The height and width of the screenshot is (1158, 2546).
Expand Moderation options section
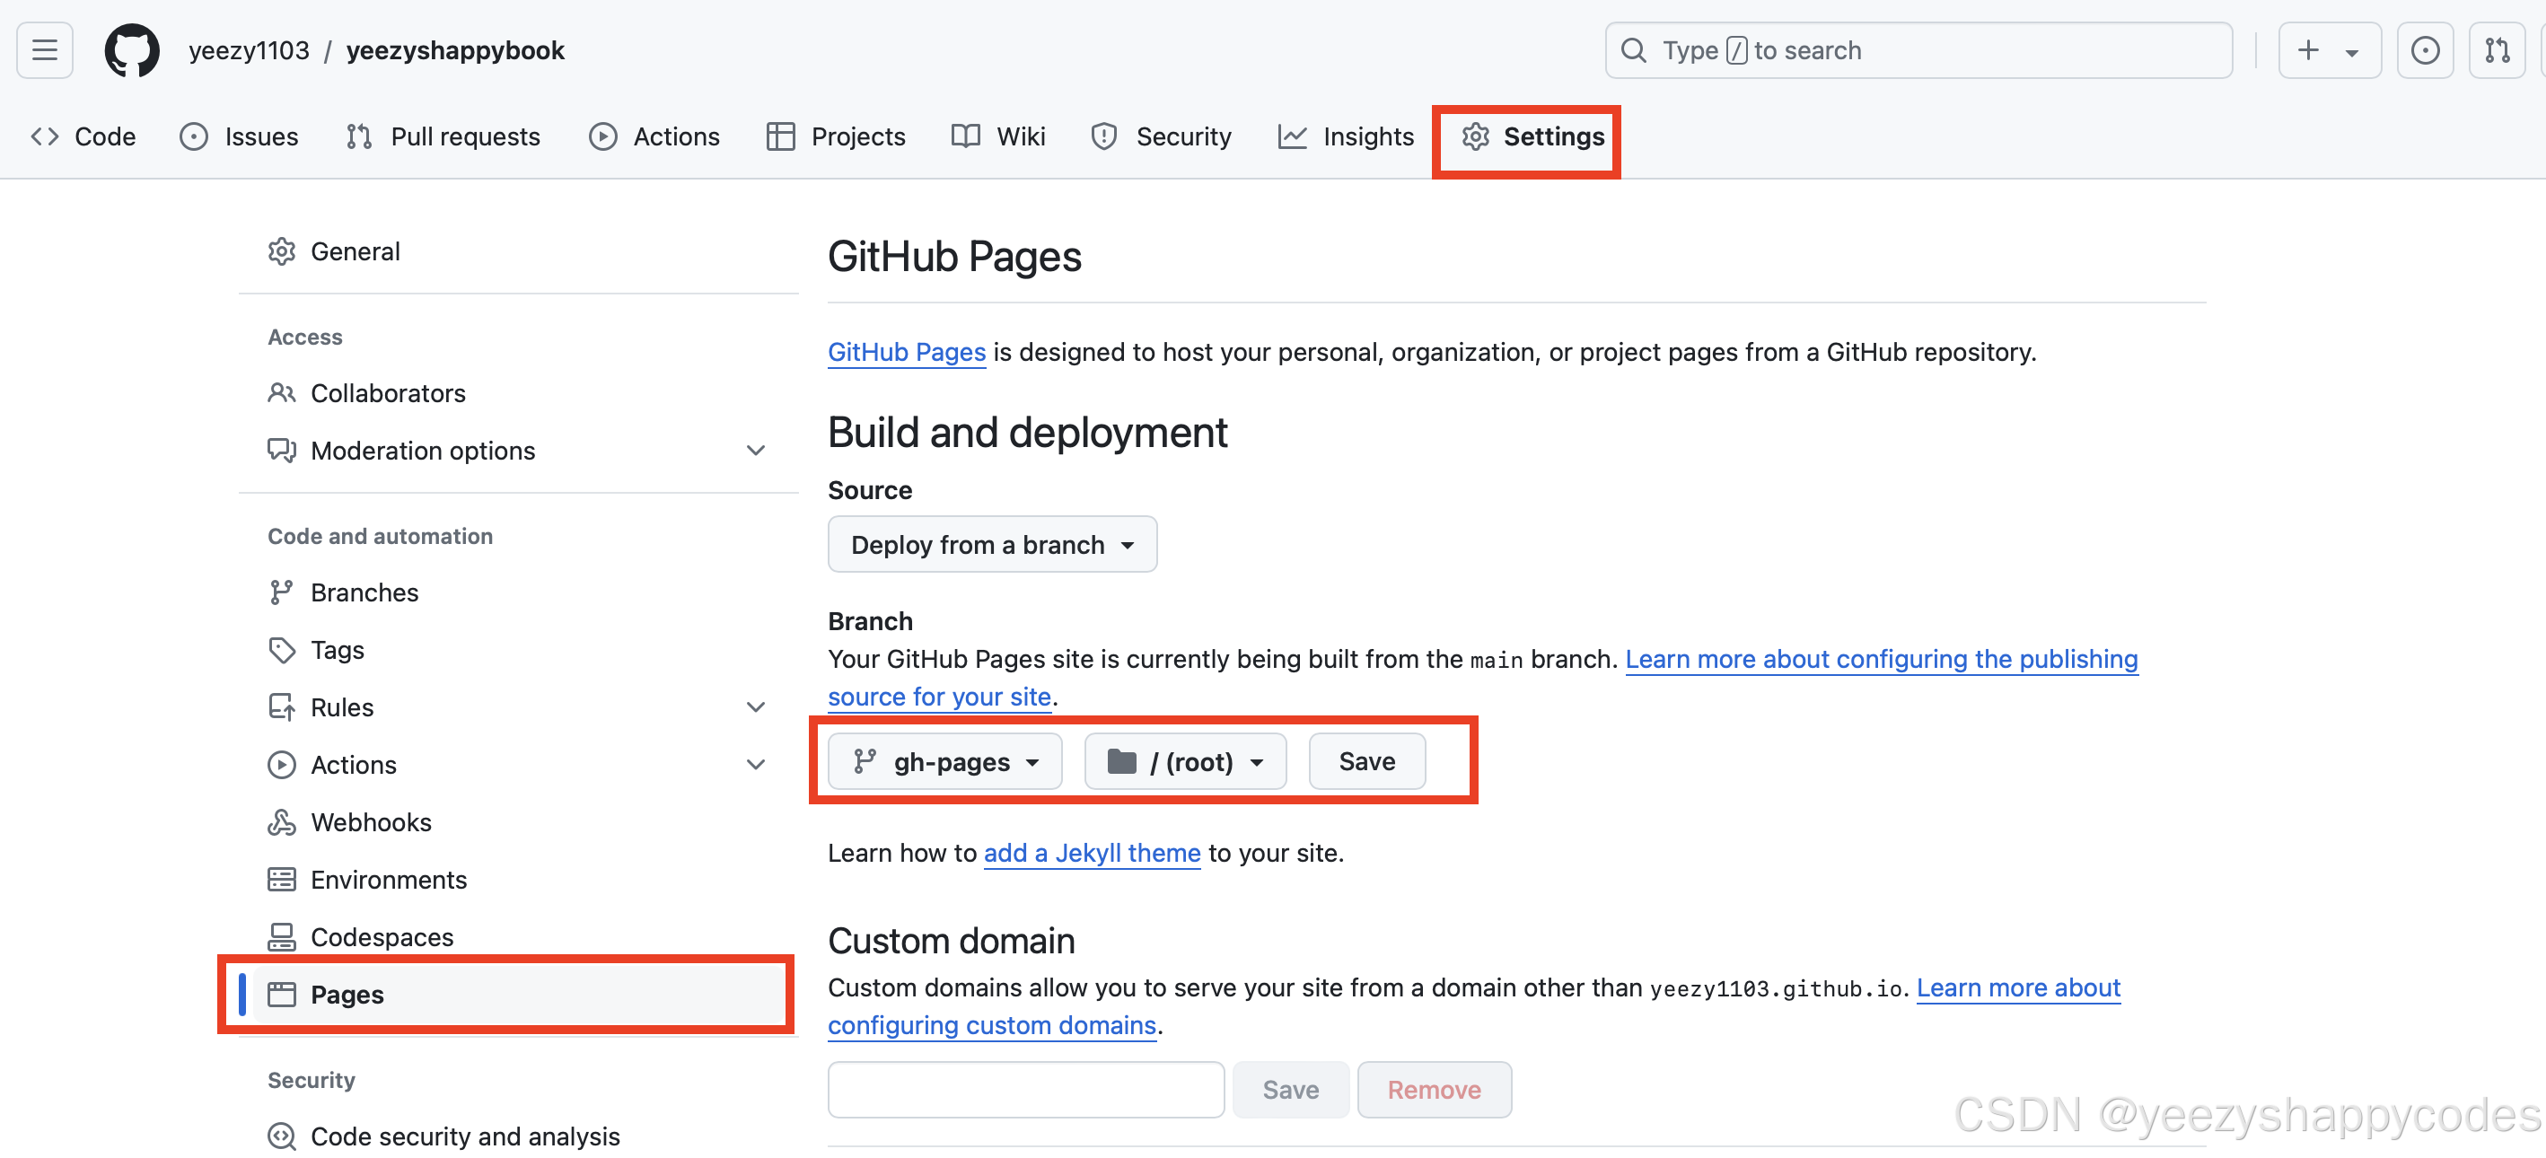click(755, 451)
